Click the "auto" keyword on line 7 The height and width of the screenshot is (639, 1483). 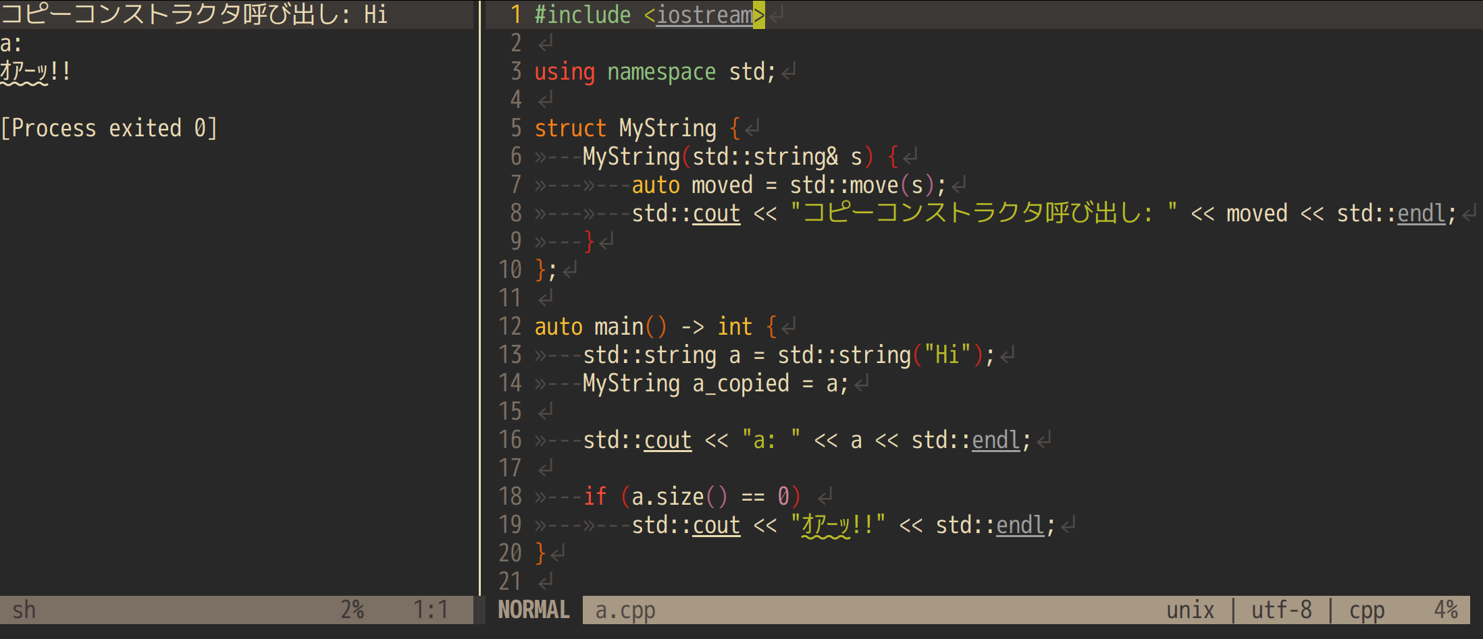(656, 185)
